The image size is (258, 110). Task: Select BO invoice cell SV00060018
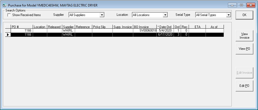[x=145, y=31]
